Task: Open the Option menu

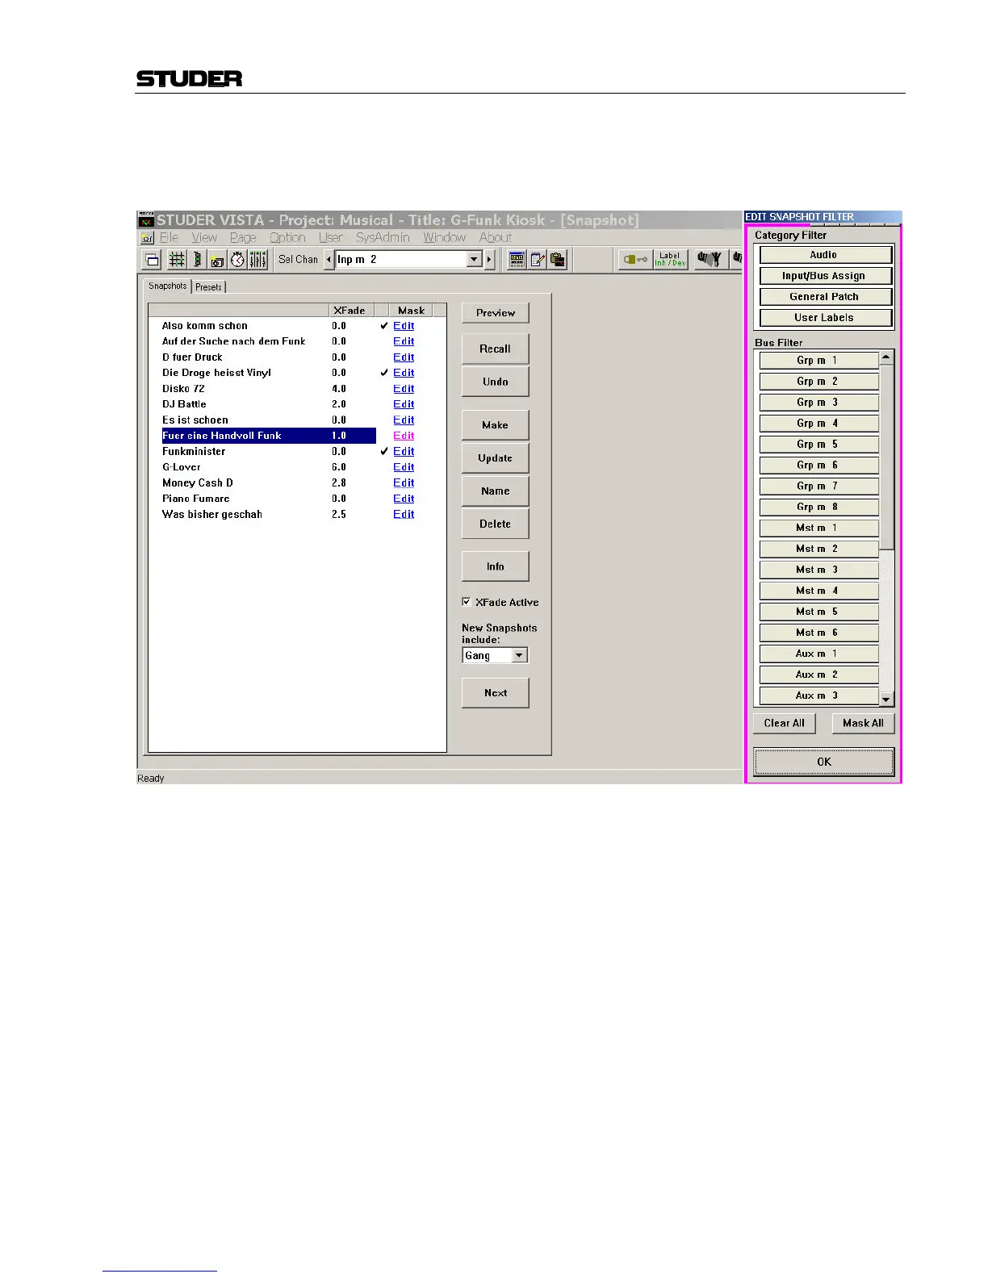Action: point(287,238)
